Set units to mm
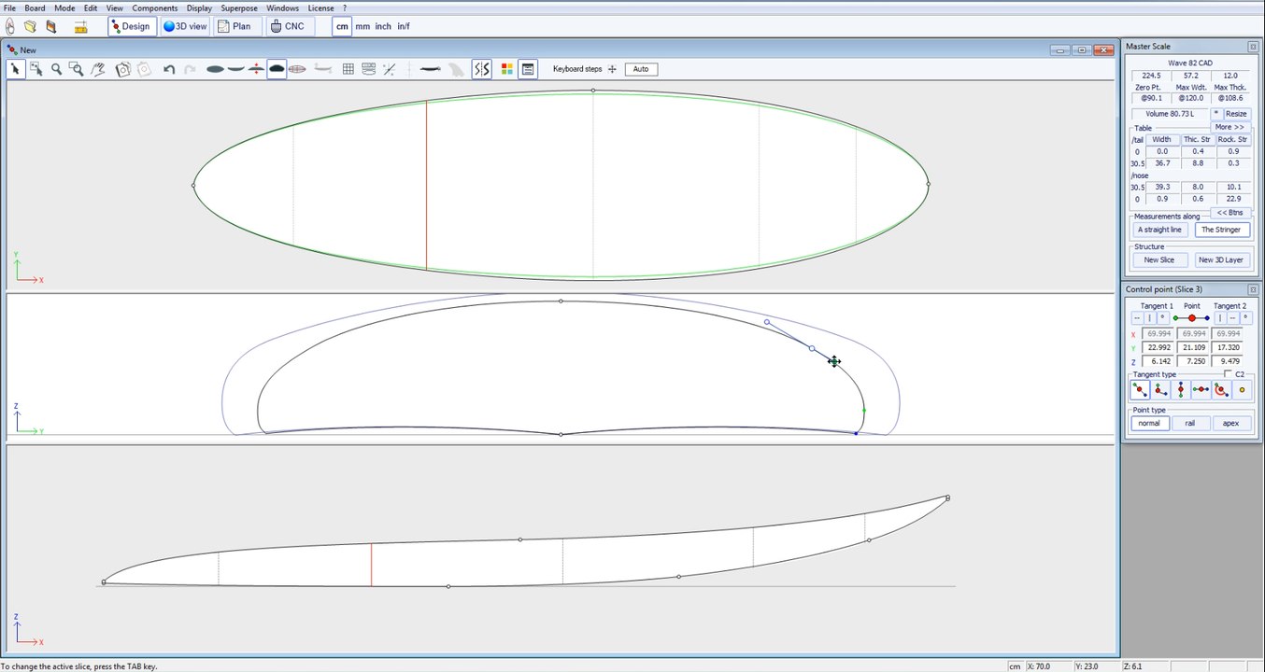The image size is (1265, 672). click(x=362, y=26)
